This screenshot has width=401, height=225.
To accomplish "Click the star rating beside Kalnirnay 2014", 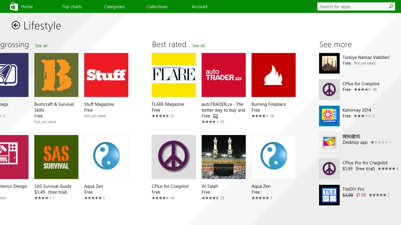I will point(363,116).
